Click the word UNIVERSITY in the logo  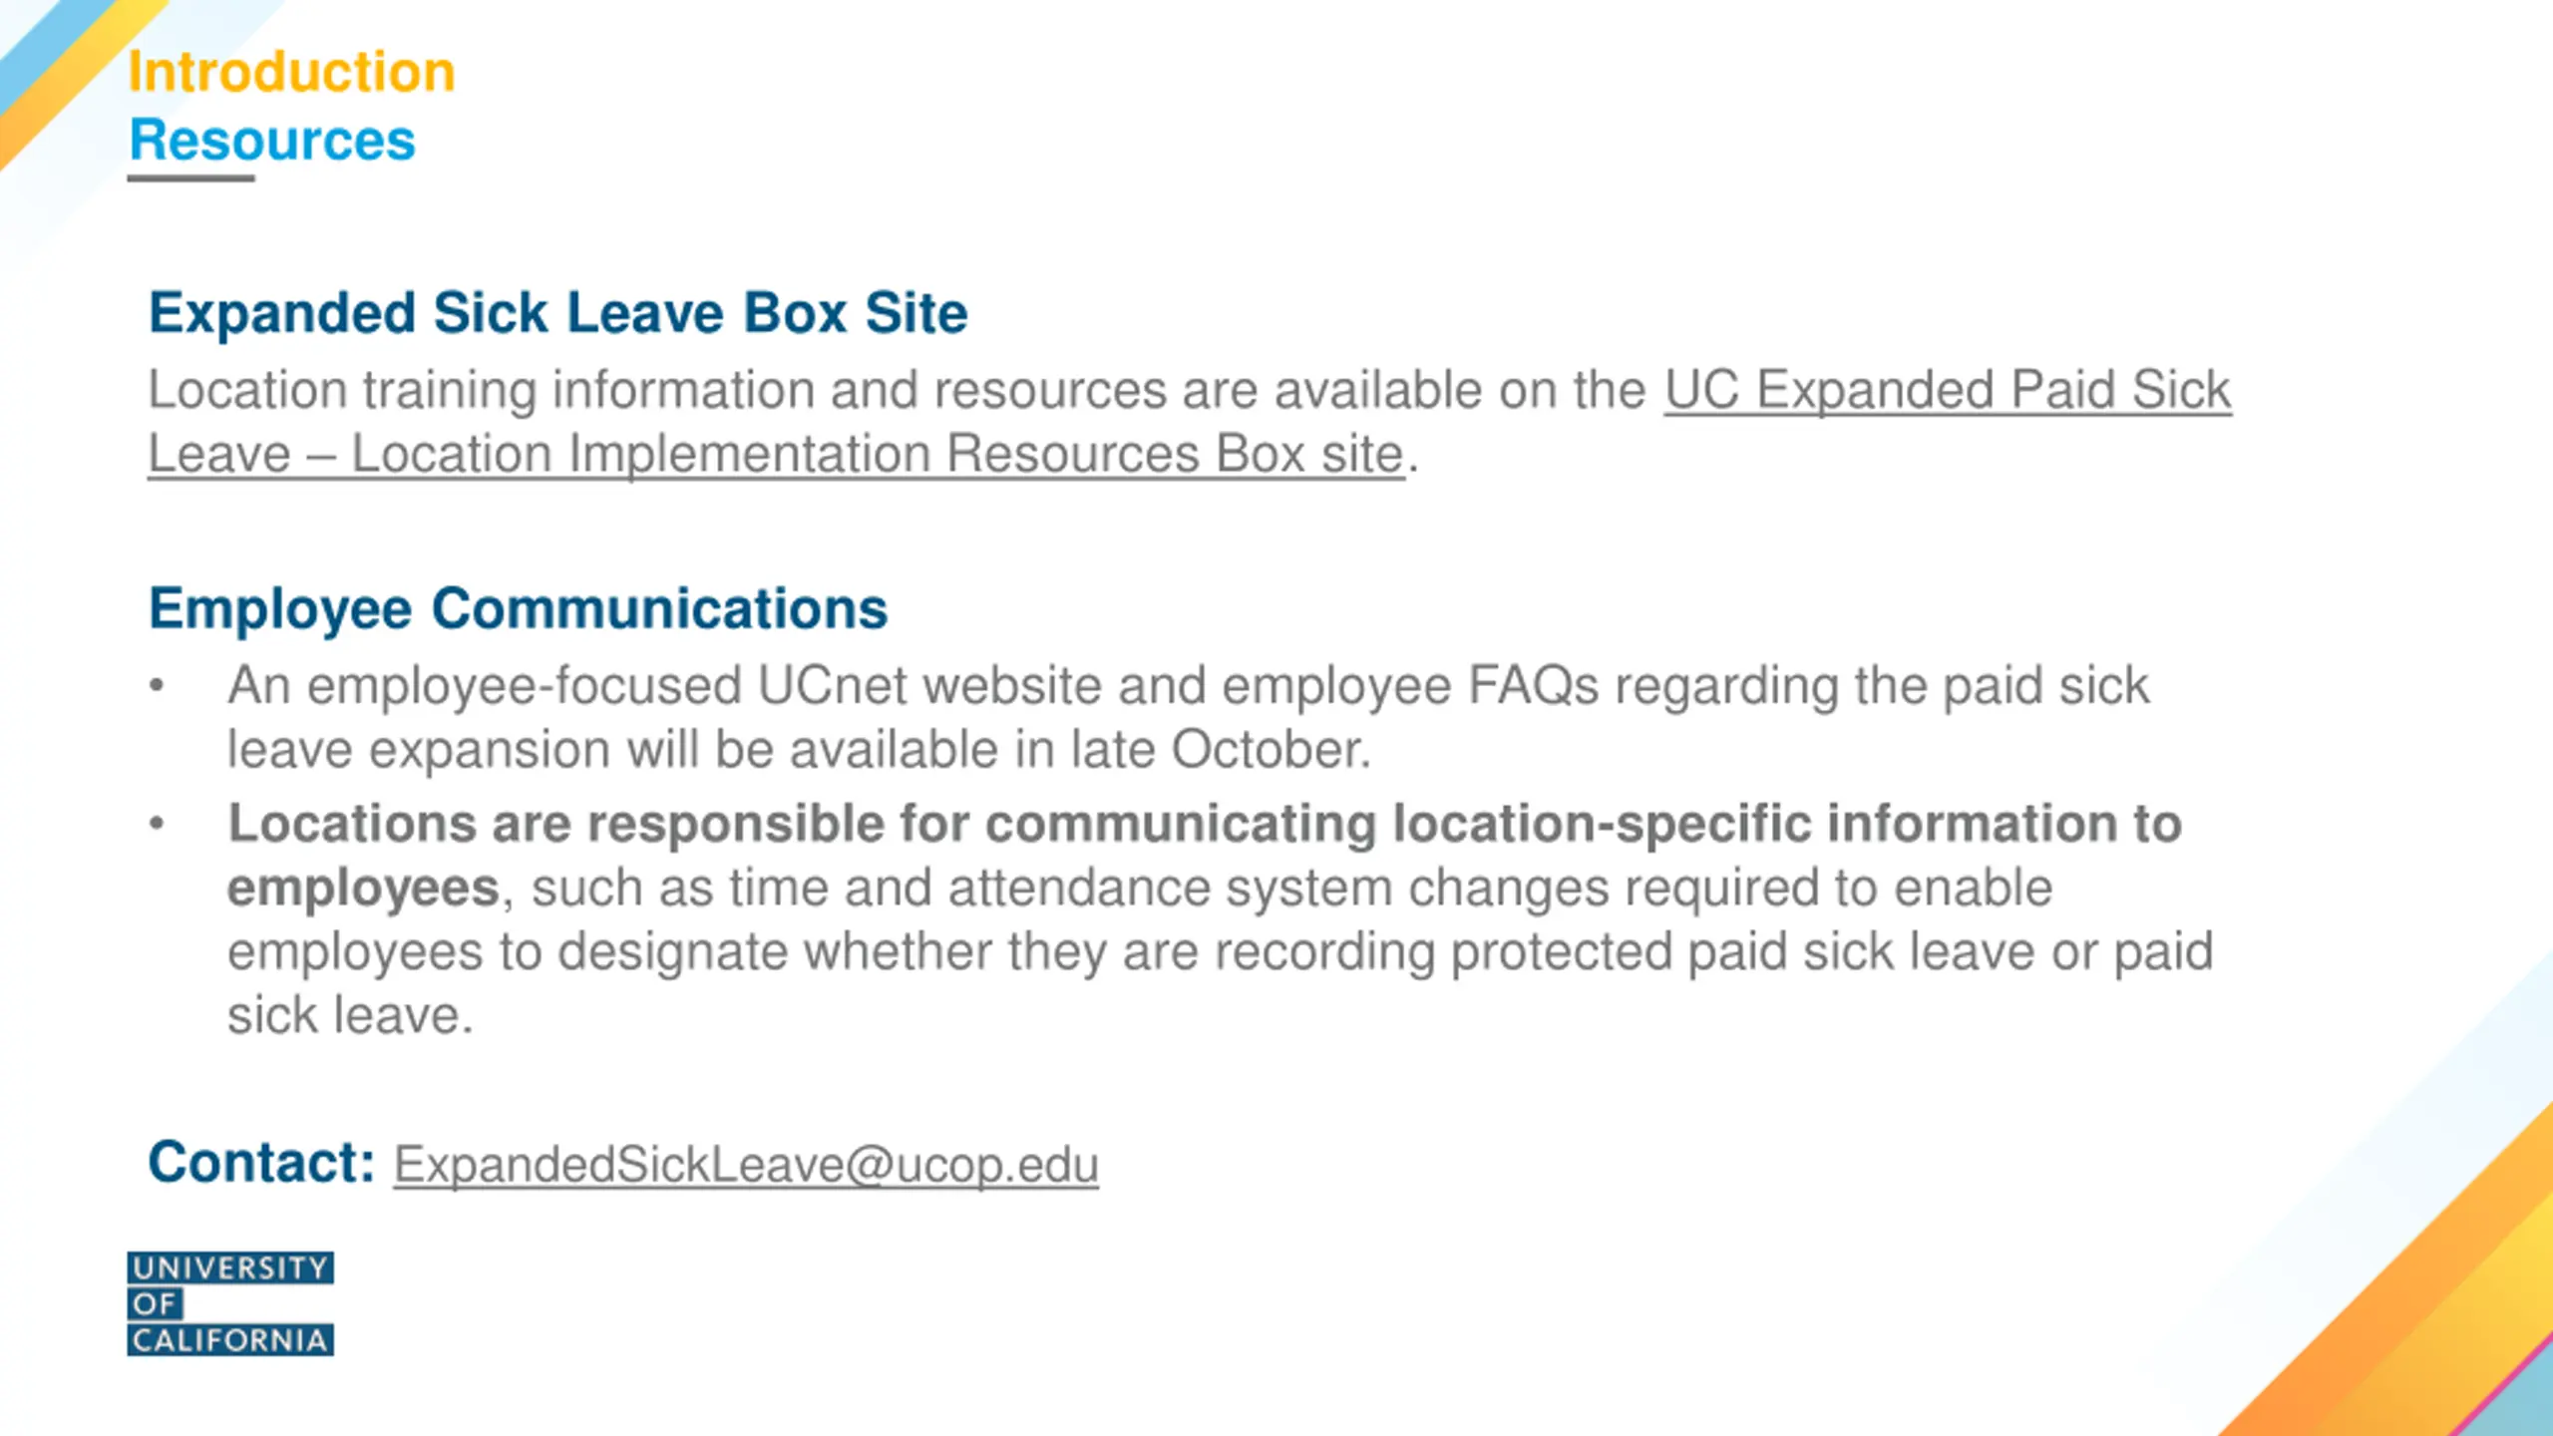pos(230,1267)
